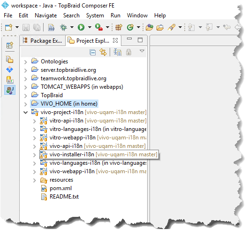Click the Search flashlight icon
247x230 pixels.
click(172, 27)
